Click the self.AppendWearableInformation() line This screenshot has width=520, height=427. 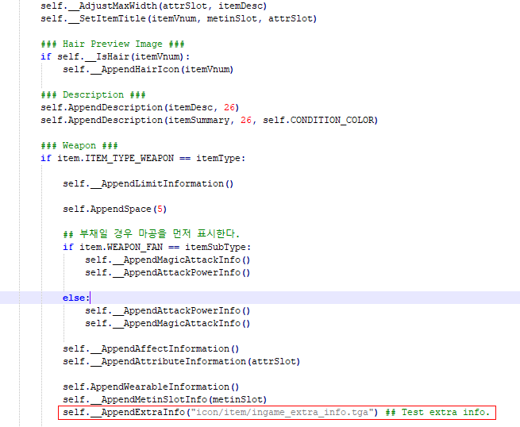click(x=151, y=387)
